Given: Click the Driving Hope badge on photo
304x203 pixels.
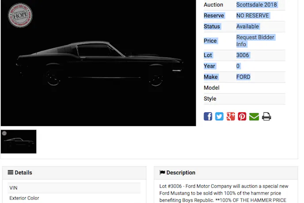Looking at the screenshot, I should [x=20, y=15].
